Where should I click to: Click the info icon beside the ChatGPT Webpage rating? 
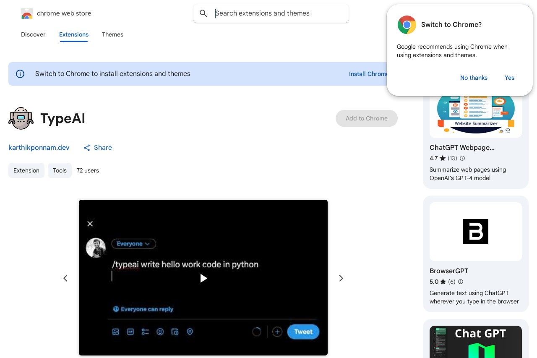click(x=462, y=159)
